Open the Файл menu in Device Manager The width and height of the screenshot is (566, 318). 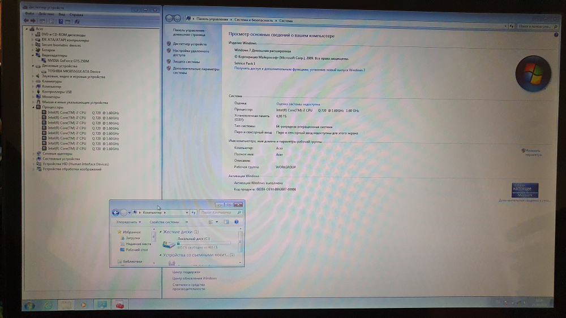click(29, 14)
